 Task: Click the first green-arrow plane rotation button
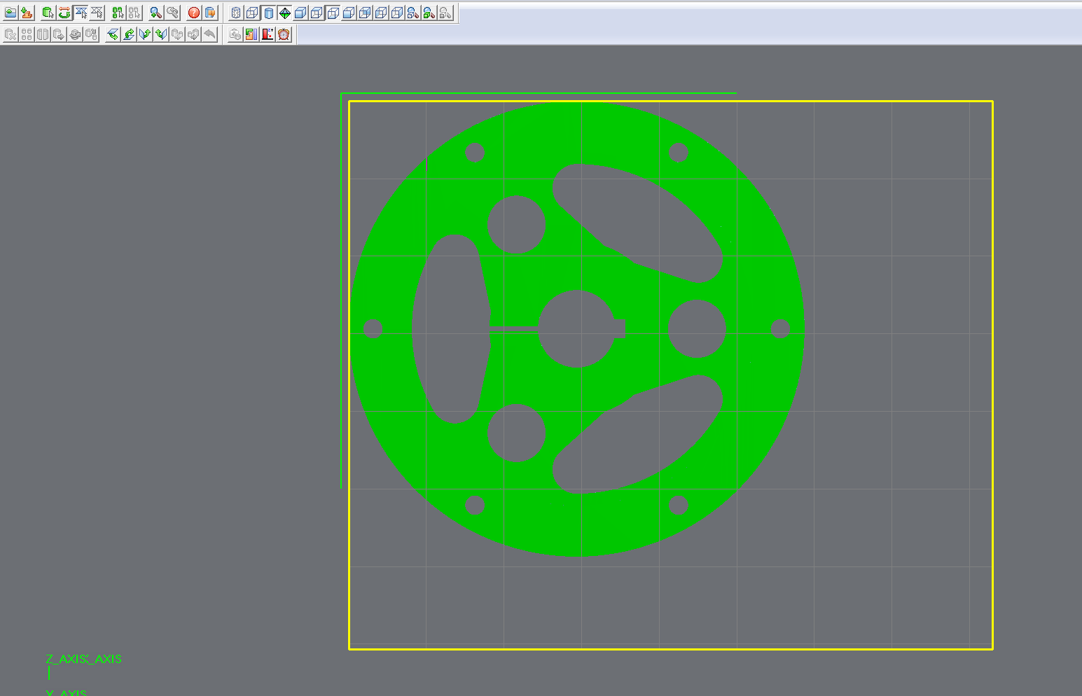[x=113, y=34]
